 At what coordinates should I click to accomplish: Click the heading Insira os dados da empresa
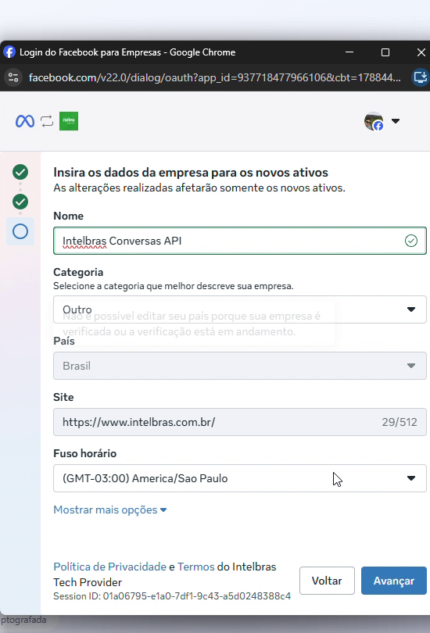191,173
